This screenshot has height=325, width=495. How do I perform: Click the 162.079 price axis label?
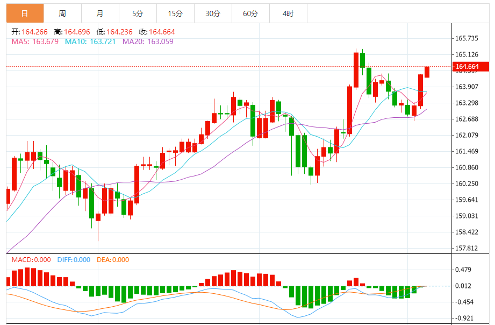[x=467, y=135]
